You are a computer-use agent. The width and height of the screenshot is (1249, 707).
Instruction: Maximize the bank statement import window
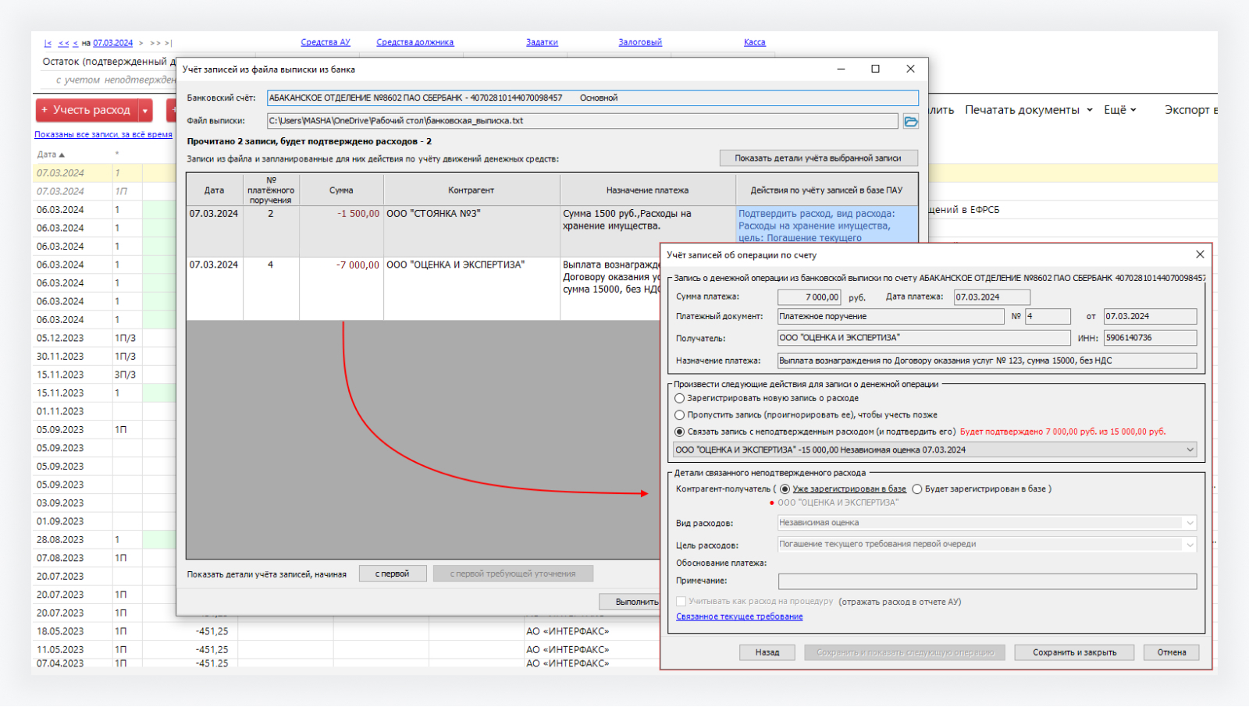click(x=875, y=69)
